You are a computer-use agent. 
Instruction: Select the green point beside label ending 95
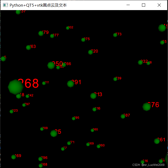[x=74, y=119]
